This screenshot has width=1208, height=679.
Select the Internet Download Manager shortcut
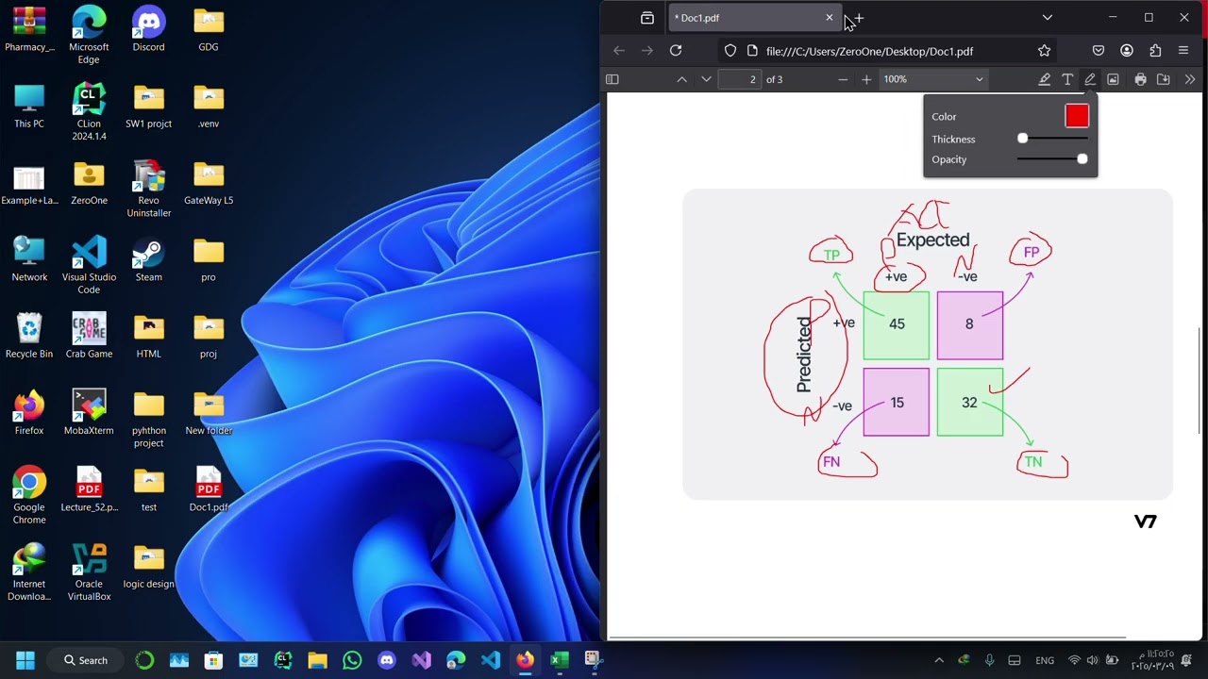pyautogui.click(x=29, y=571)
